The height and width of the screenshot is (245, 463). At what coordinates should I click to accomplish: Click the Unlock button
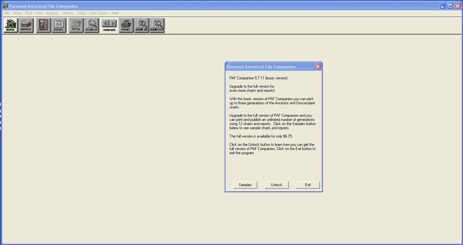point(276,185)
